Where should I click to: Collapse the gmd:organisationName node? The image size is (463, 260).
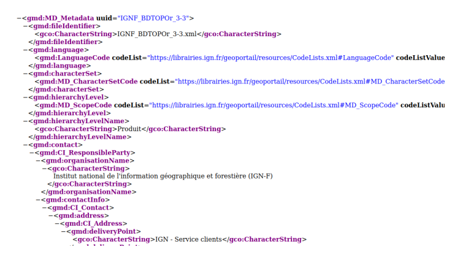pyautogui.click(x=38, y=161)
